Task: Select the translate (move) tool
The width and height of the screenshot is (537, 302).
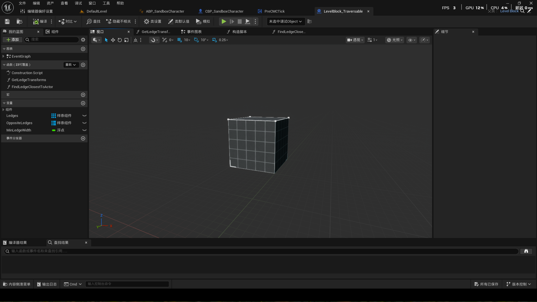Action: point(113,40)
